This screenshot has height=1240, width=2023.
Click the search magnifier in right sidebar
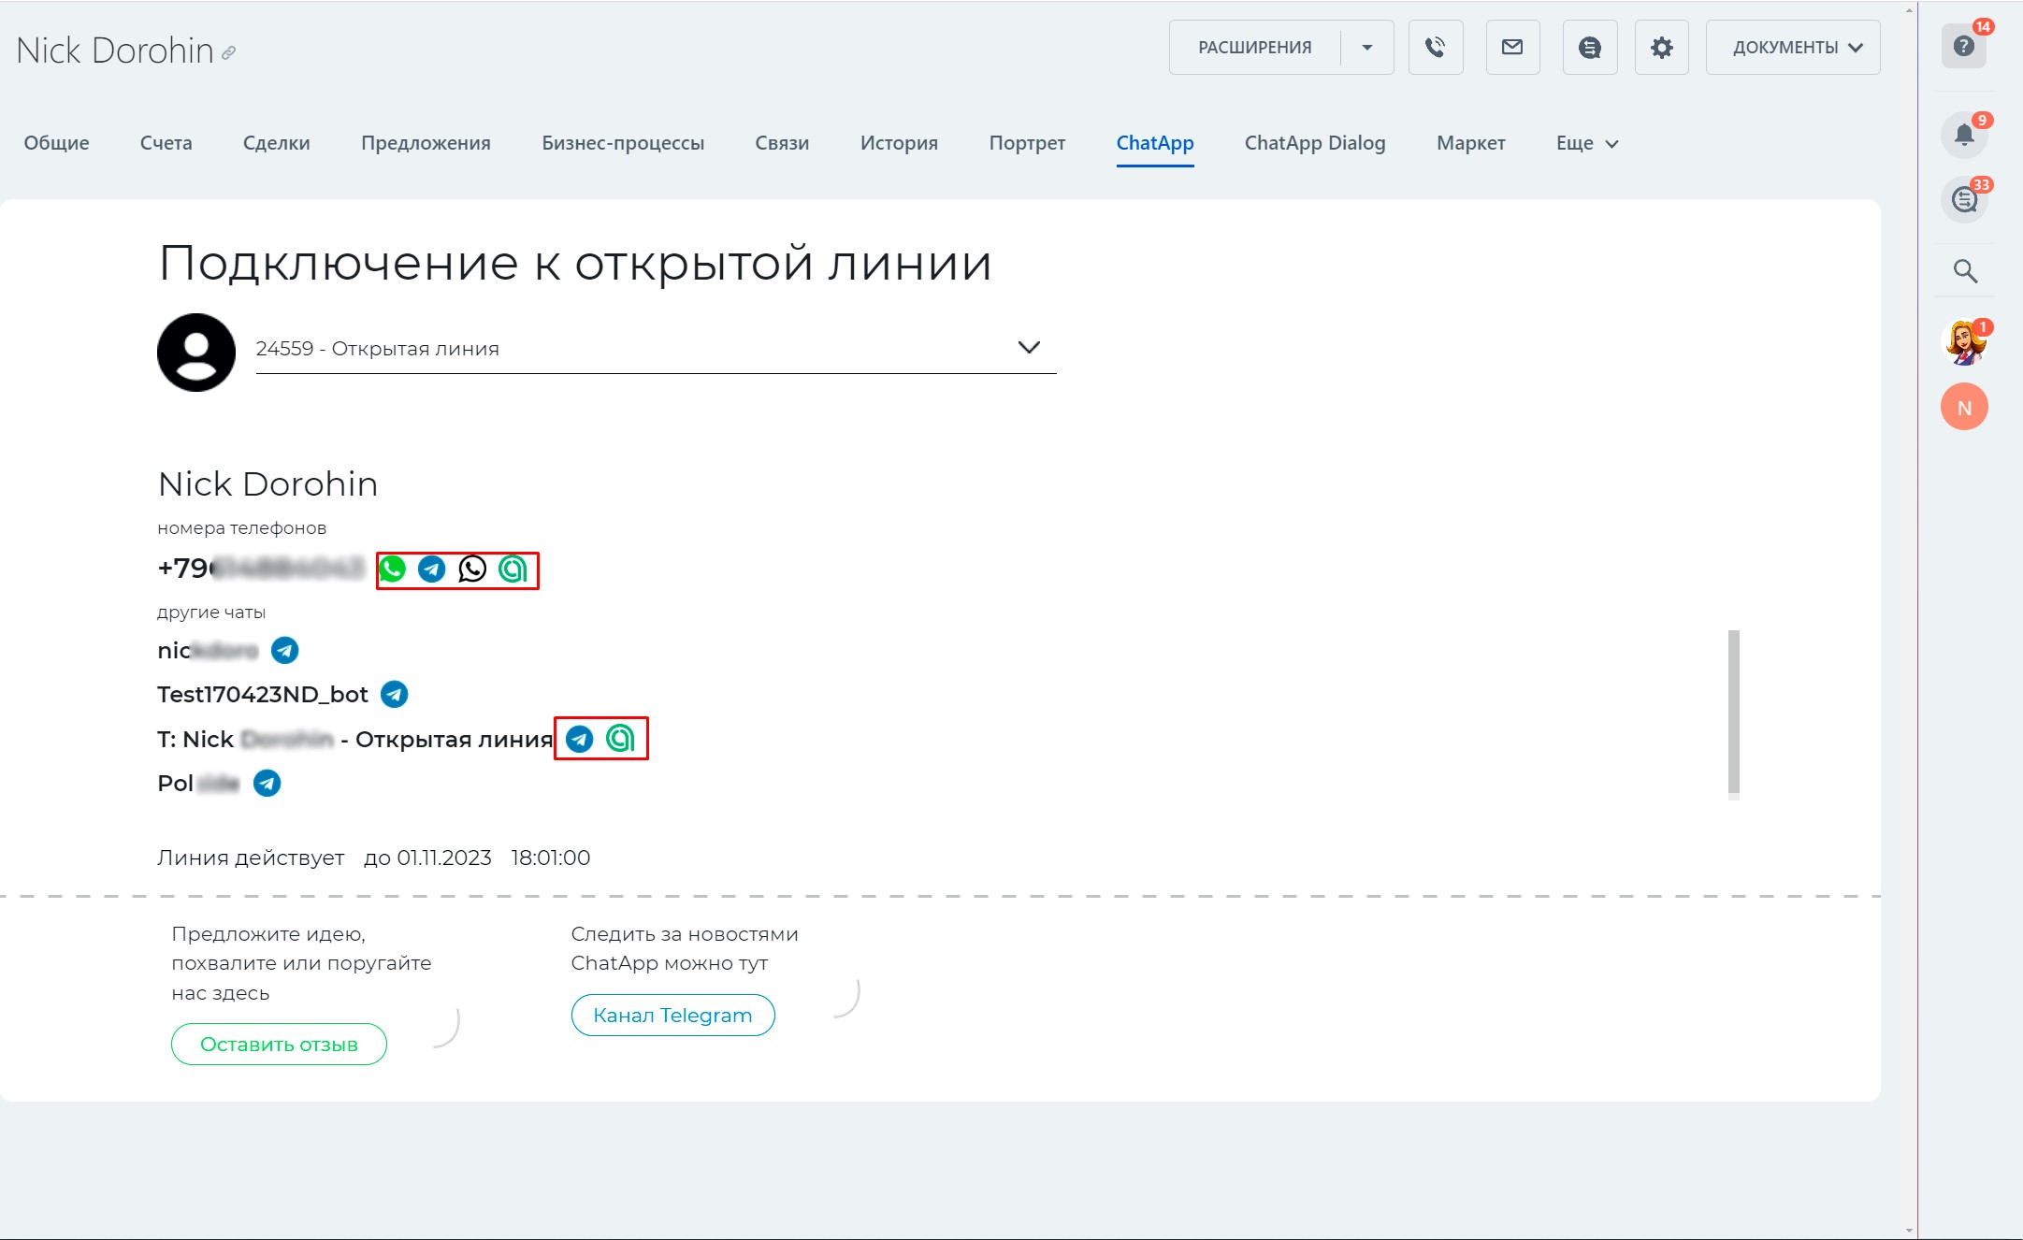(x=1965, y=271)
